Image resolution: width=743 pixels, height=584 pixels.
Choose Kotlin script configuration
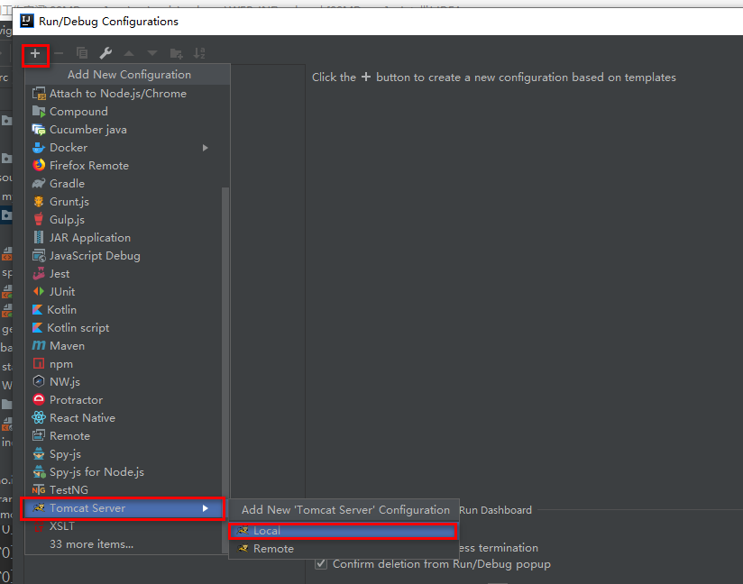point(124,328)
